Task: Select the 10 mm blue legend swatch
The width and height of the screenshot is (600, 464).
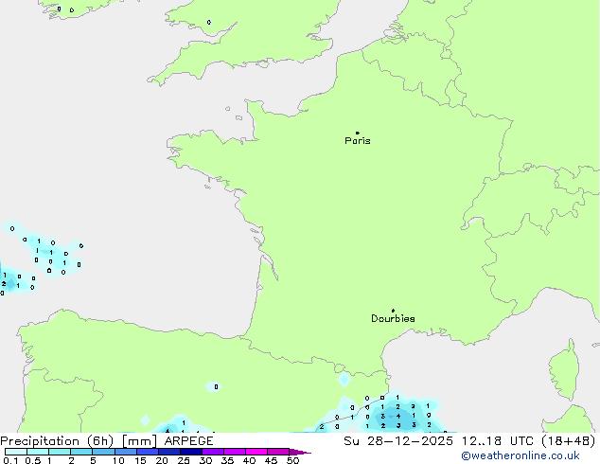Action: pos(125,452)
